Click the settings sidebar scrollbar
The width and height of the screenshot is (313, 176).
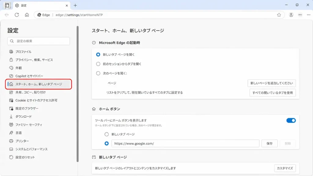(78, 94)
